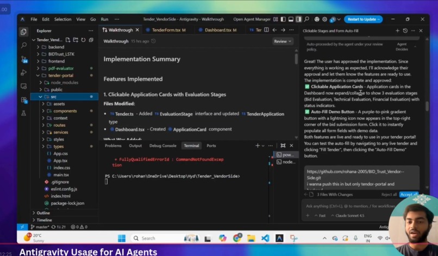Click the Chrome browser icon in title bar
Image resolution: width=438 pixels, height=256 pixels.
tap(317, 19)
